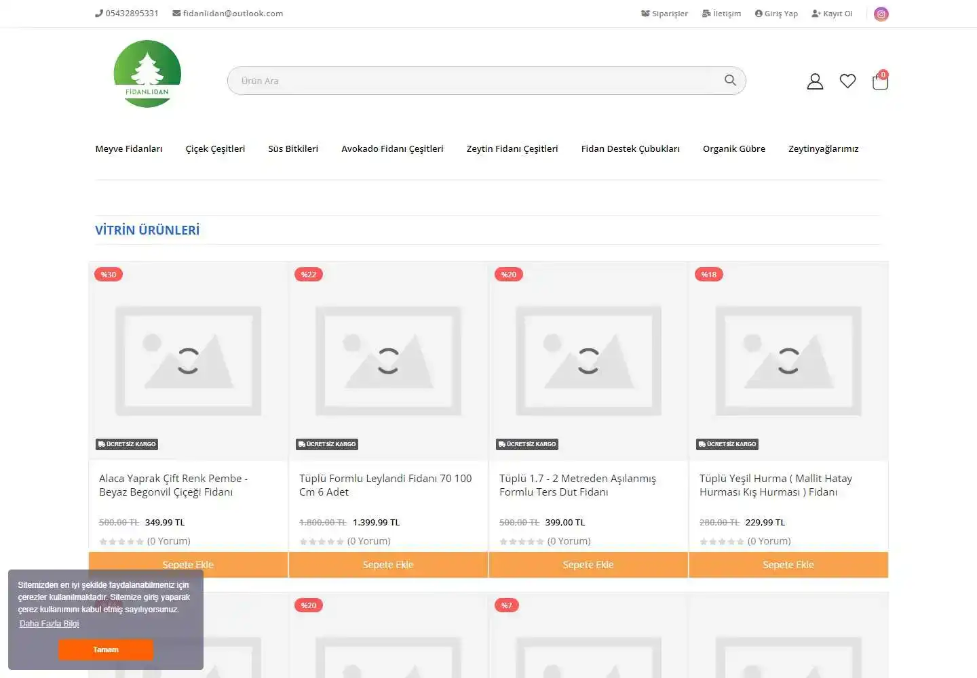The width and height of the screenshot is (977, 678).
Task: Open Fidan Destek Çubukları menu
Action: [630, 148]
